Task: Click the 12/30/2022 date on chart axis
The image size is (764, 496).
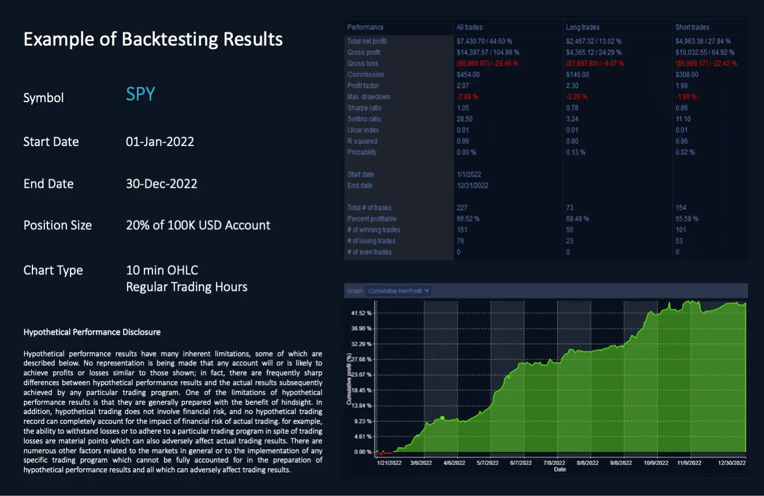Action: tap(731, 463)
